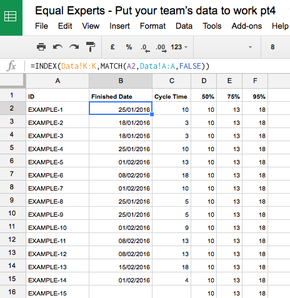This screenshot has width=290, height=298.
Task: Select row 7 header
Action: click(x=12, y=174)
